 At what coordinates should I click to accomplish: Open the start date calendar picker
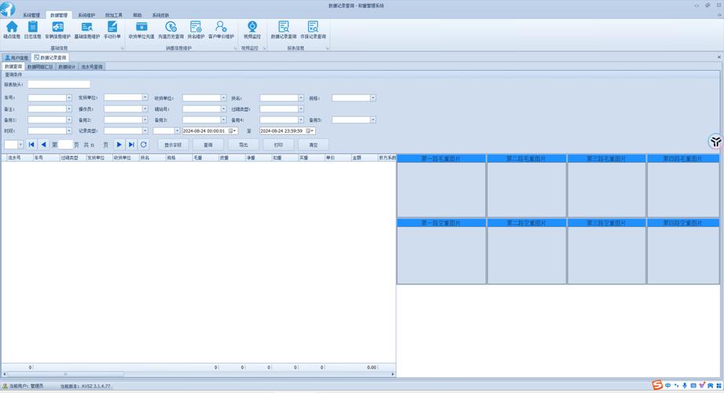coord(232,131)
